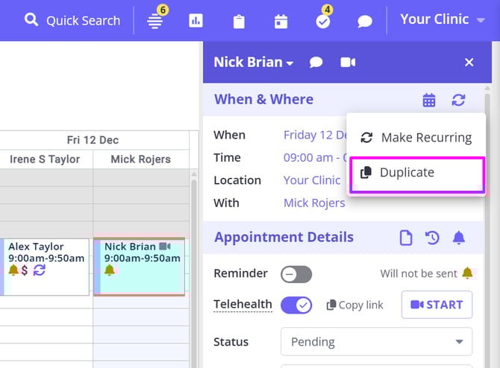Click the video camera icon beside Nick Brian
Image resolution: width=500 pixels, height=368 pixels.
coord(348,63)
